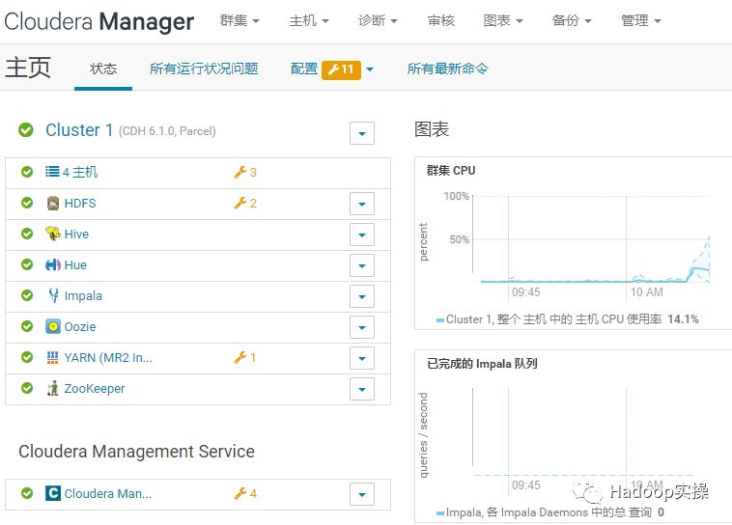
Task: Click the Cluster 1 green health status icon
Action: pyautogui.click(x=26, y=129)
